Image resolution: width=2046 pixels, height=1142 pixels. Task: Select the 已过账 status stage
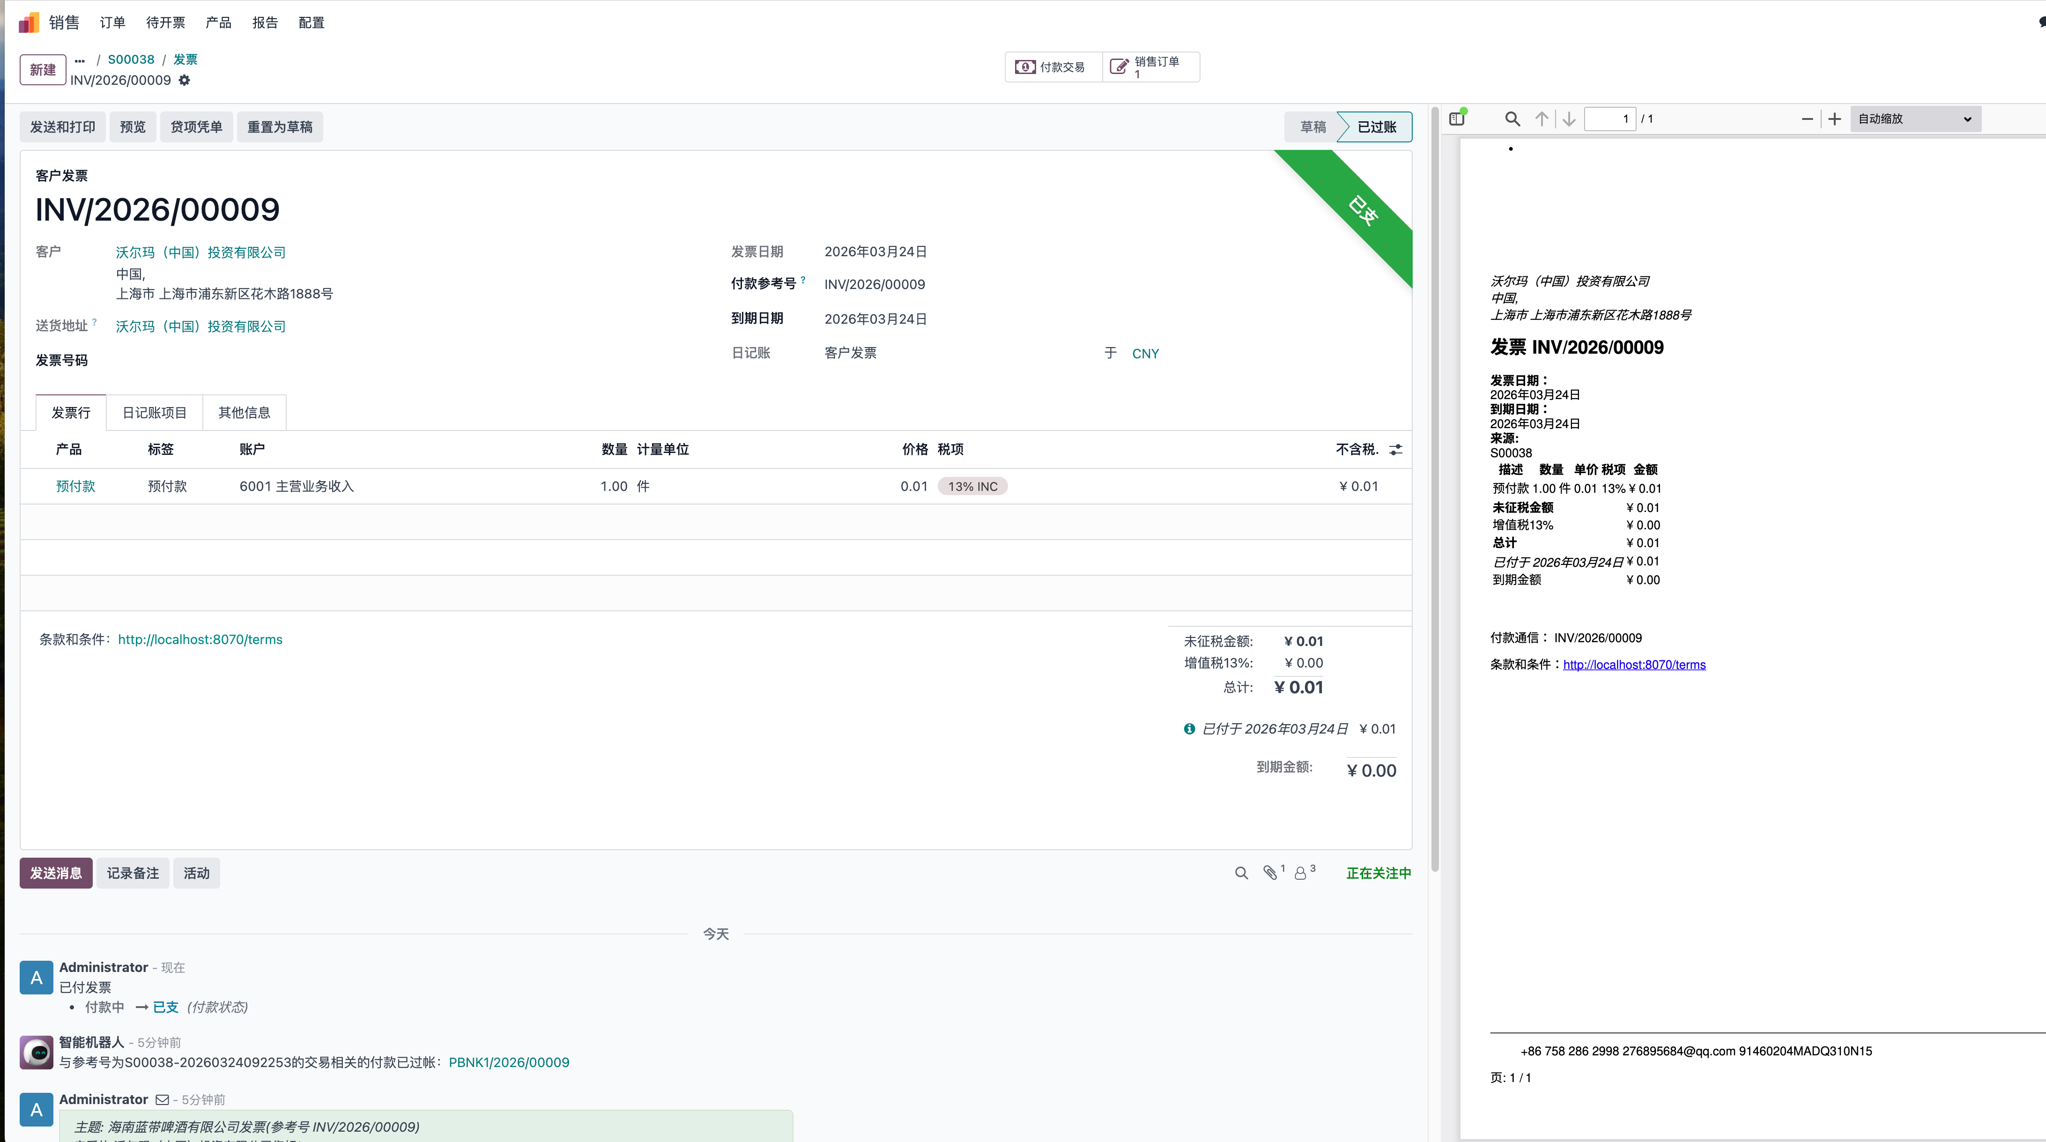click(x=1377, y=127)
